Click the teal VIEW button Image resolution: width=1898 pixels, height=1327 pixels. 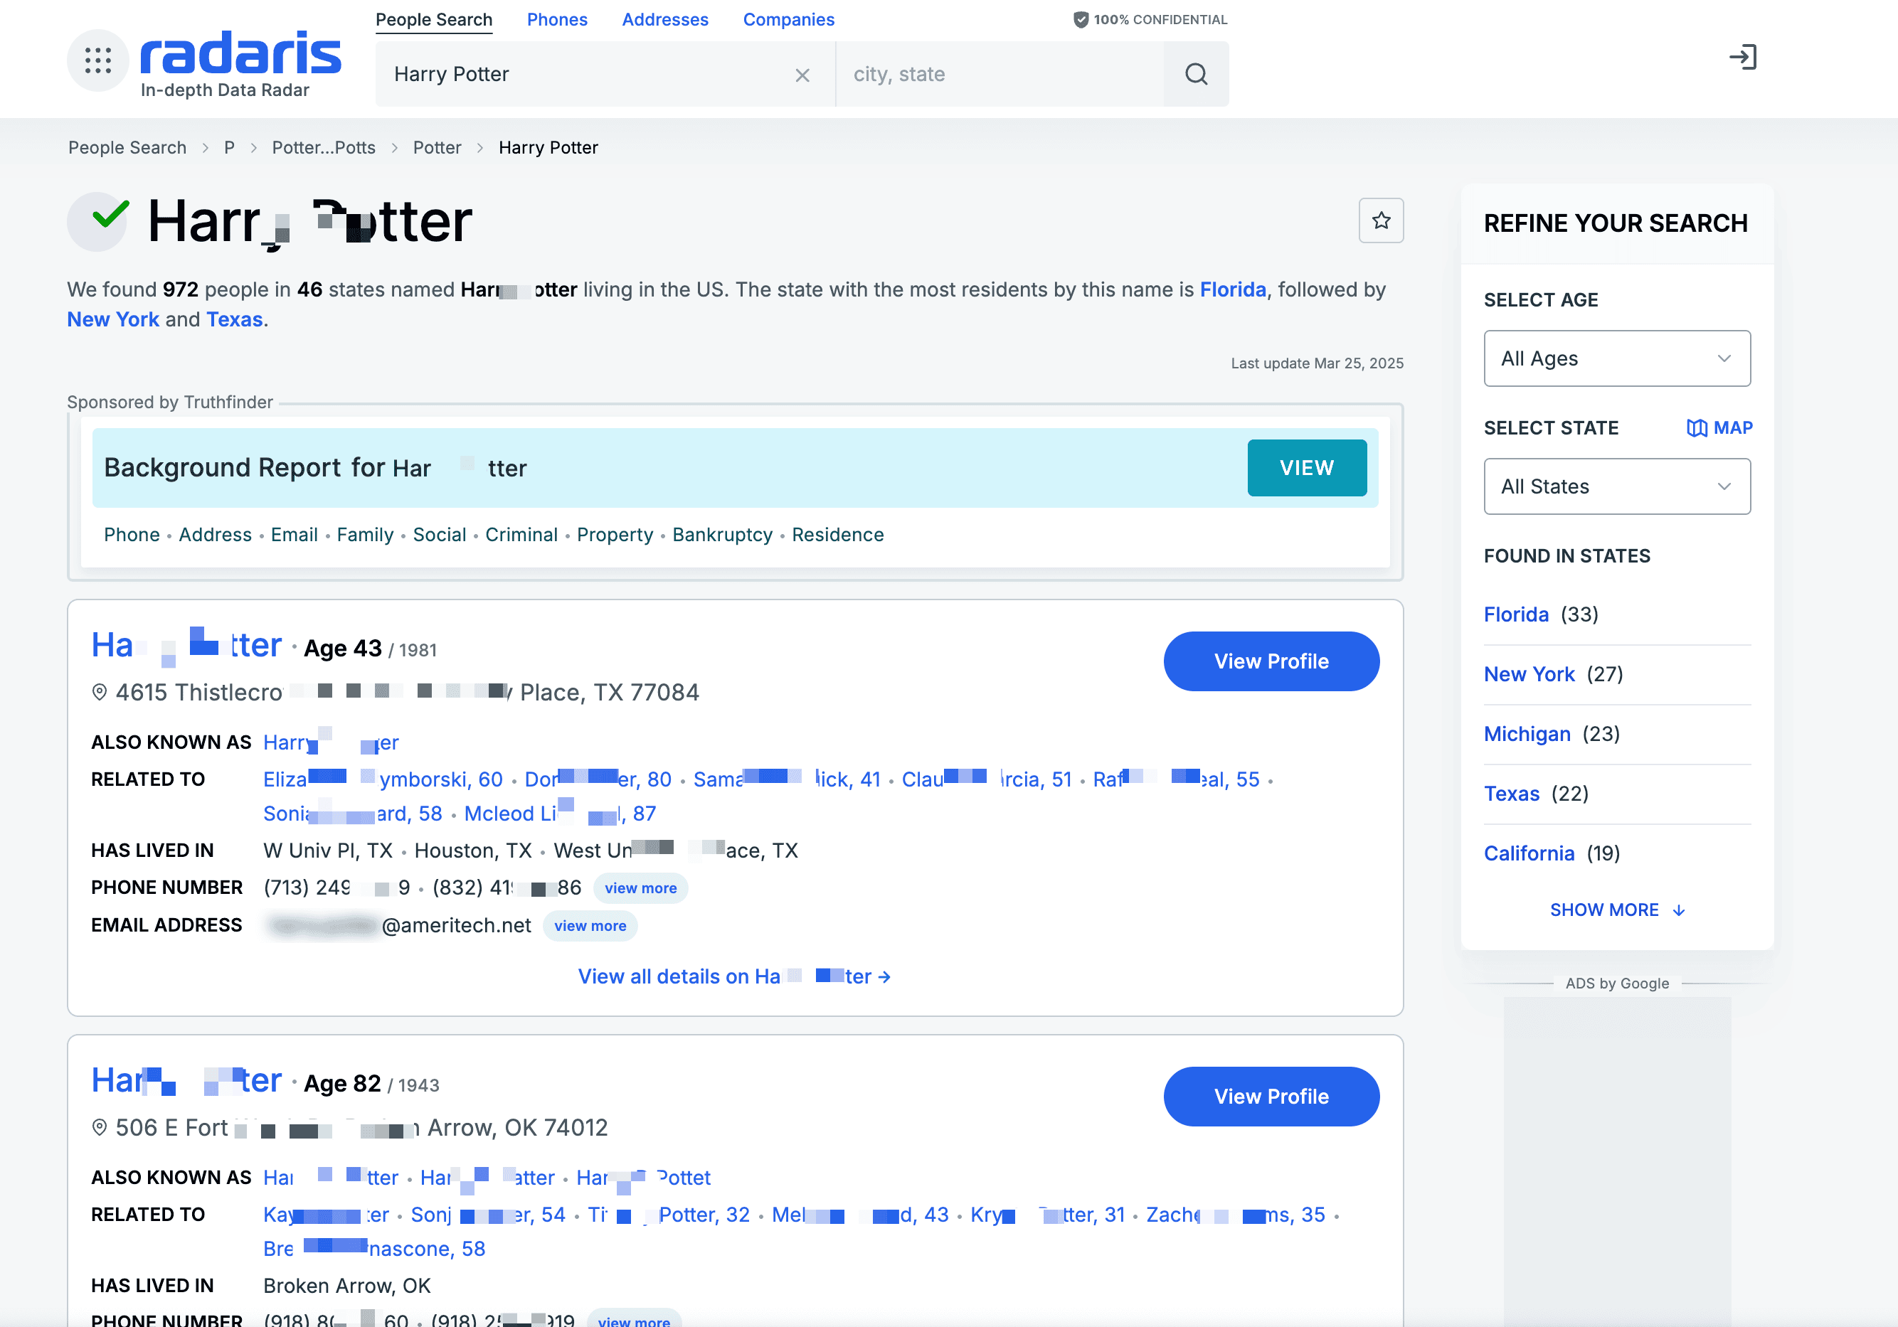tap(1306, 468)
